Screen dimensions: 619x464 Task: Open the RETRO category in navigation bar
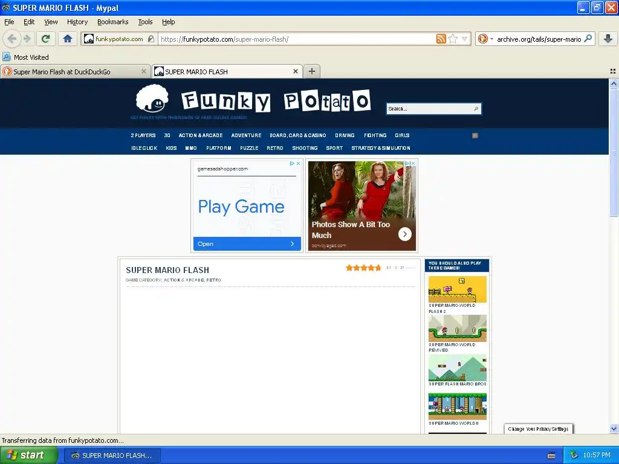(275, 148)
